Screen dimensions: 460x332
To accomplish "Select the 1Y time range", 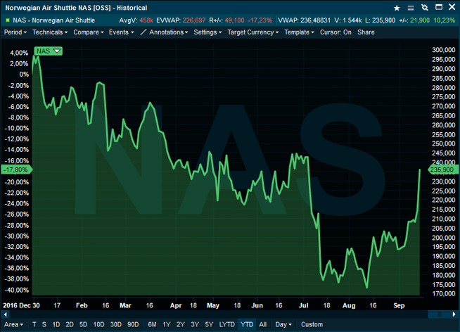I will click(x=167, y=324).
